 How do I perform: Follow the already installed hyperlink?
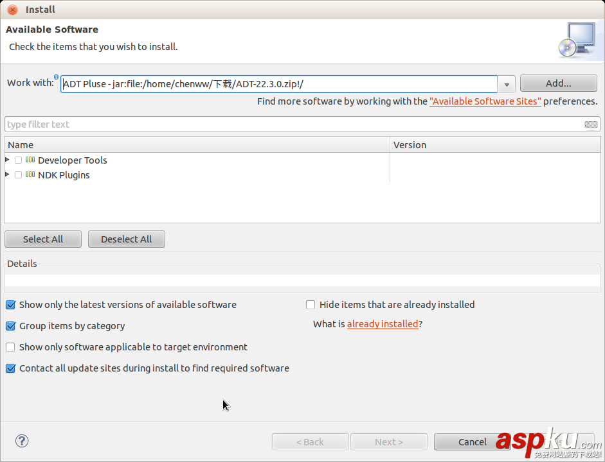click(x=383, y=324)
